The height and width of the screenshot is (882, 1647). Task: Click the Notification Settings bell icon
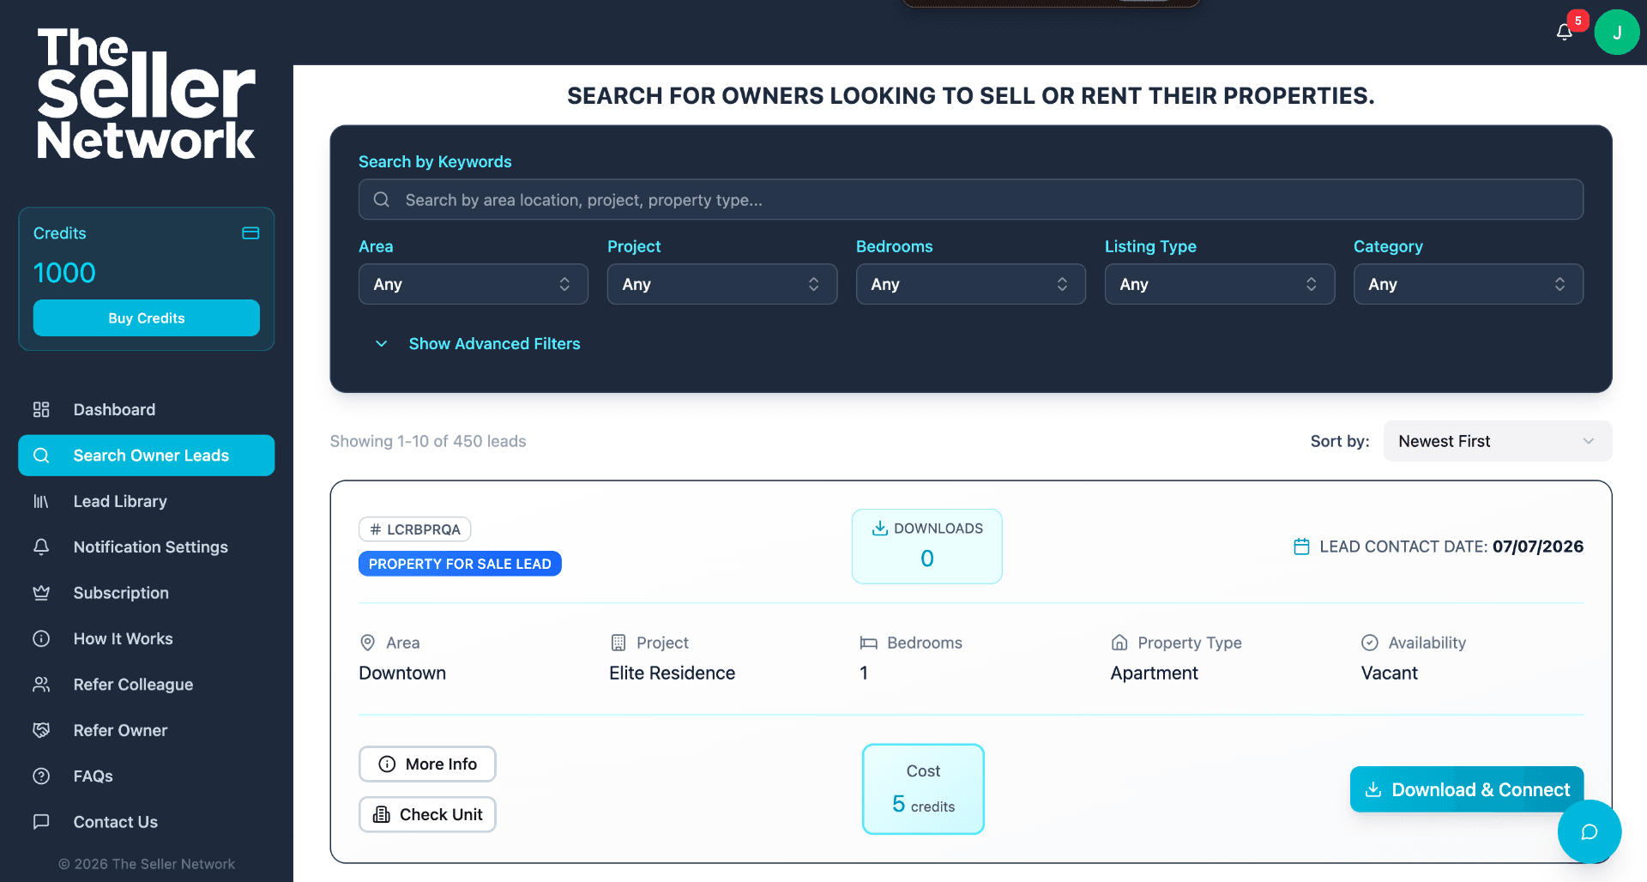pyautogui.click(x=41, y=547)
